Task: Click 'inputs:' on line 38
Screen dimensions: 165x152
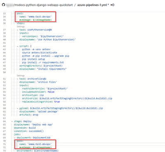Action: click(24, 33)
